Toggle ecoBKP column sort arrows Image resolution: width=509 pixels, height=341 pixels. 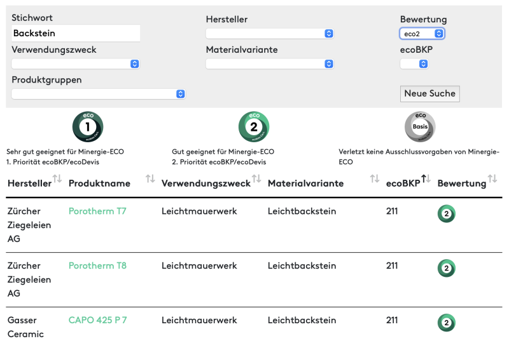tap(426, 178)
